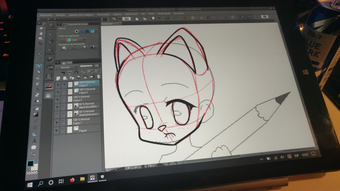
Task: Select the Balloon speech bubble tool
Action: tap(34, 147)
